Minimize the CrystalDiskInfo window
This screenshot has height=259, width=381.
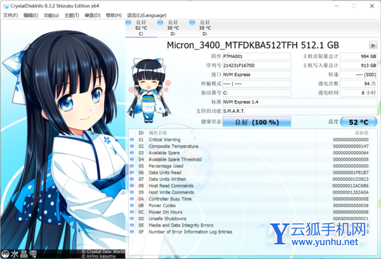click(x=337, y=6)
